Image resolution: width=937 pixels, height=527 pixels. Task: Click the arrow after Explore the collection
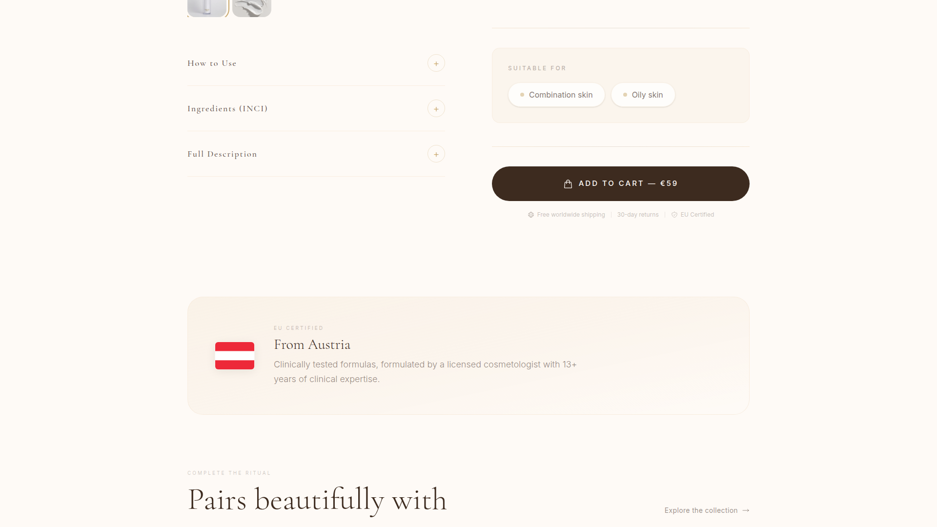pyautogui.click(x=746, y=510)
